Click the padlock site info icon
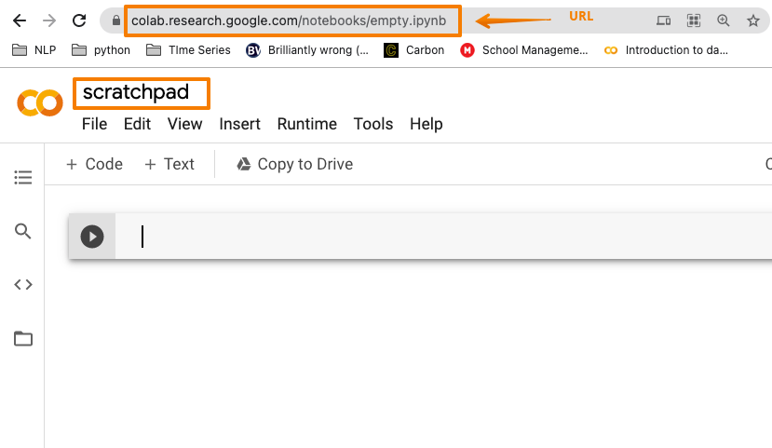The height and width of the screenshot is (448, 772). tap(115, 20)
